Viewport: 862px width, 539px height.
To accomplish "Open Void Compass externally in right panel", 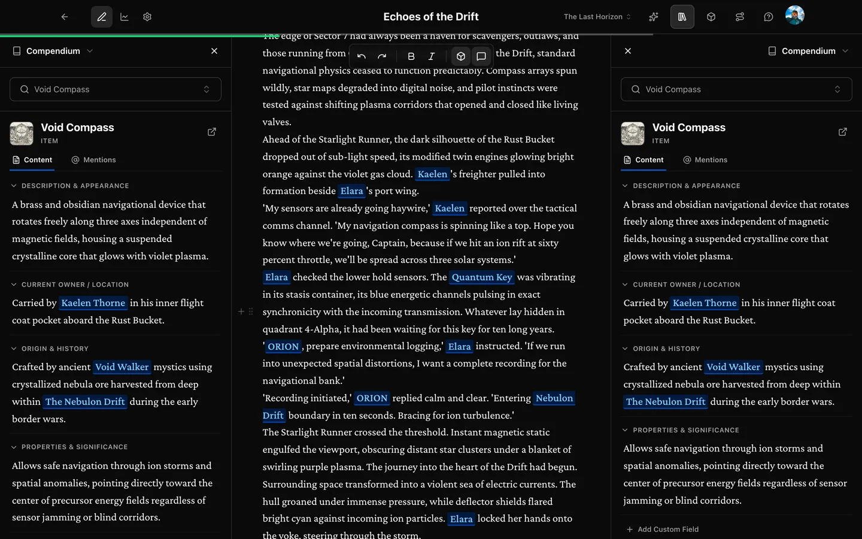I will tap(843, 132).
